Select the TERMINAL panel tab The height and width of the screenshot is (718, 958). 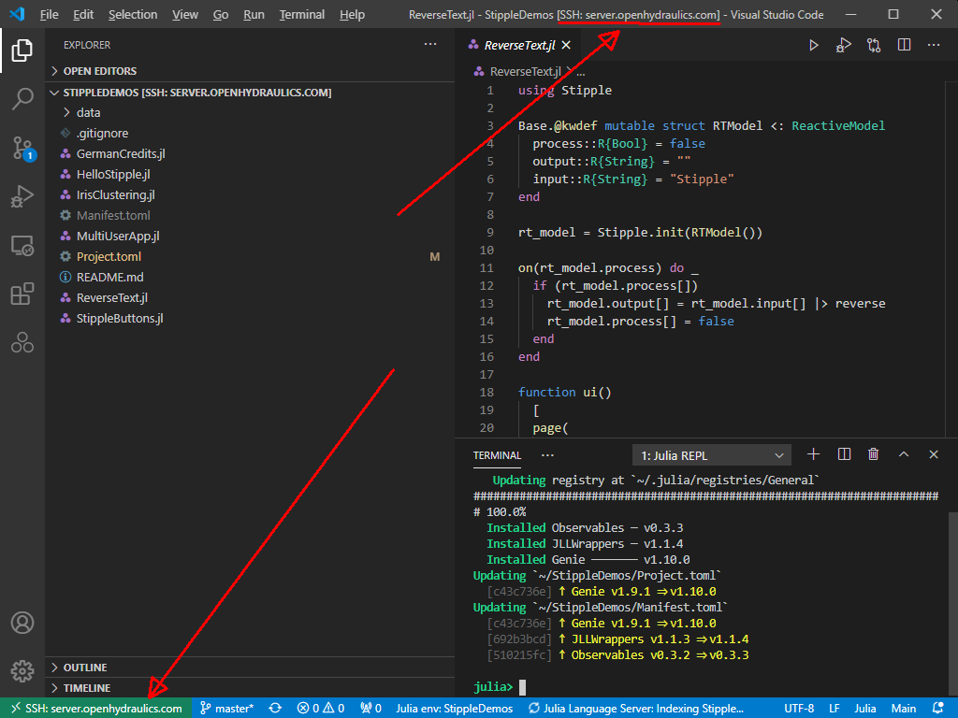(497, 455)
